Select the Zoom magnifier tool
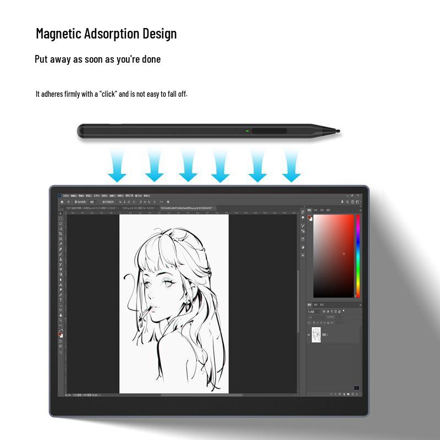Screen dimensions: 440x440 [x=61, y=320]
